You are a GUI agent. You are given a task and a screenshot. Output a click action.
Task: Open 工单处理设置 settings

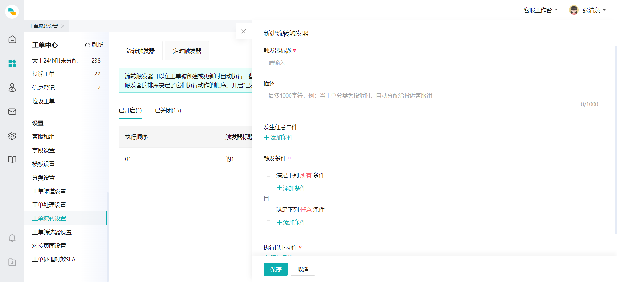[49, 205]
